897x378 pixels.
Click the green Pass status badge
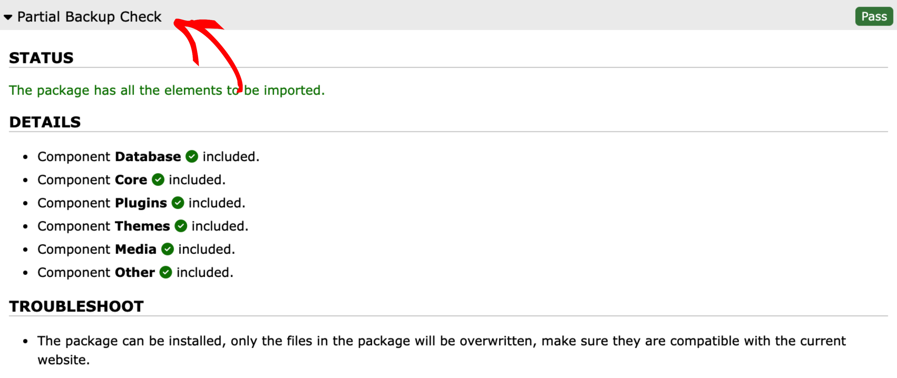pyautogui.click(x=874, y=16)
